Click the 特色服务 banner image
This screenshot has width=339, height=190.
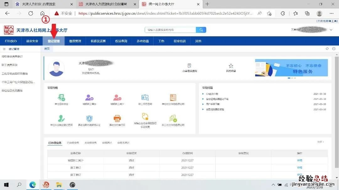[291, 68]
